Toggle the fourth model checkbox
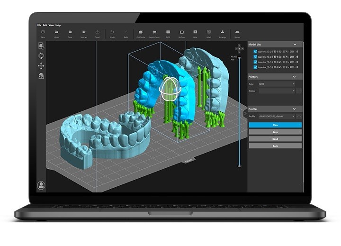The width and height of the screenshot is (341, 246). tap(255, 67)
